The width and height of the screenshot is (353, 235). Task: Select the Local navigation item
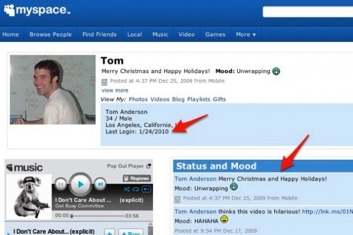(x=135, y=35)
